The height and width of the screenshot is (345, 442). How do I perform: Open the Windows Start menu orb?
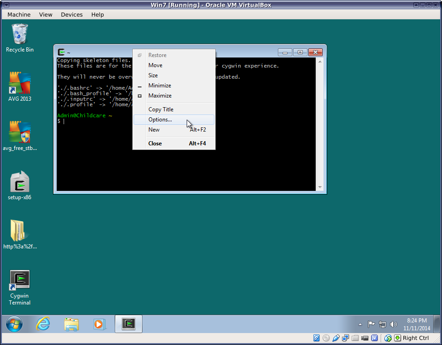pos(14,324)
